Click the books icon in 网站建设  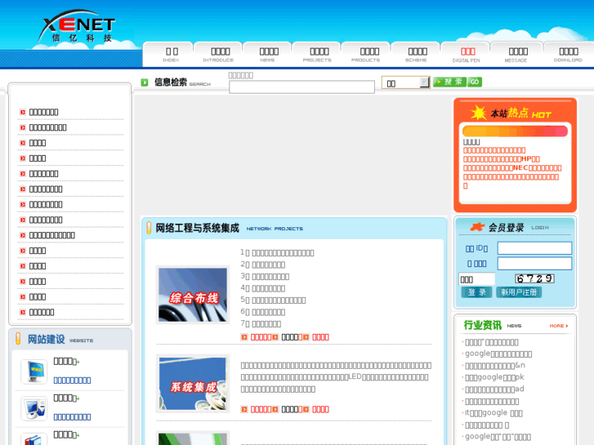click(34, 439)
